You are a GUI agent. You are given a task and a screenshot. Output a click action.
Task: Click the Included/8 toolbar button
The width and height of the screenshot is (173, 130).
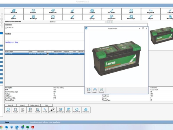tap(61, 110)
